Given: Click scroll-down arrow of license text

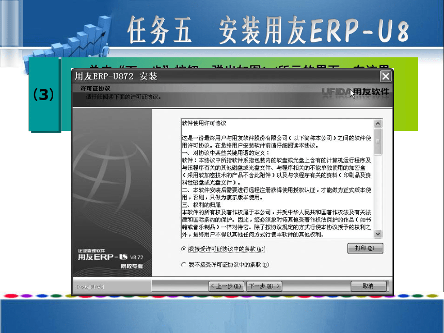Looking at the screenshot, I should coord(378,233).
